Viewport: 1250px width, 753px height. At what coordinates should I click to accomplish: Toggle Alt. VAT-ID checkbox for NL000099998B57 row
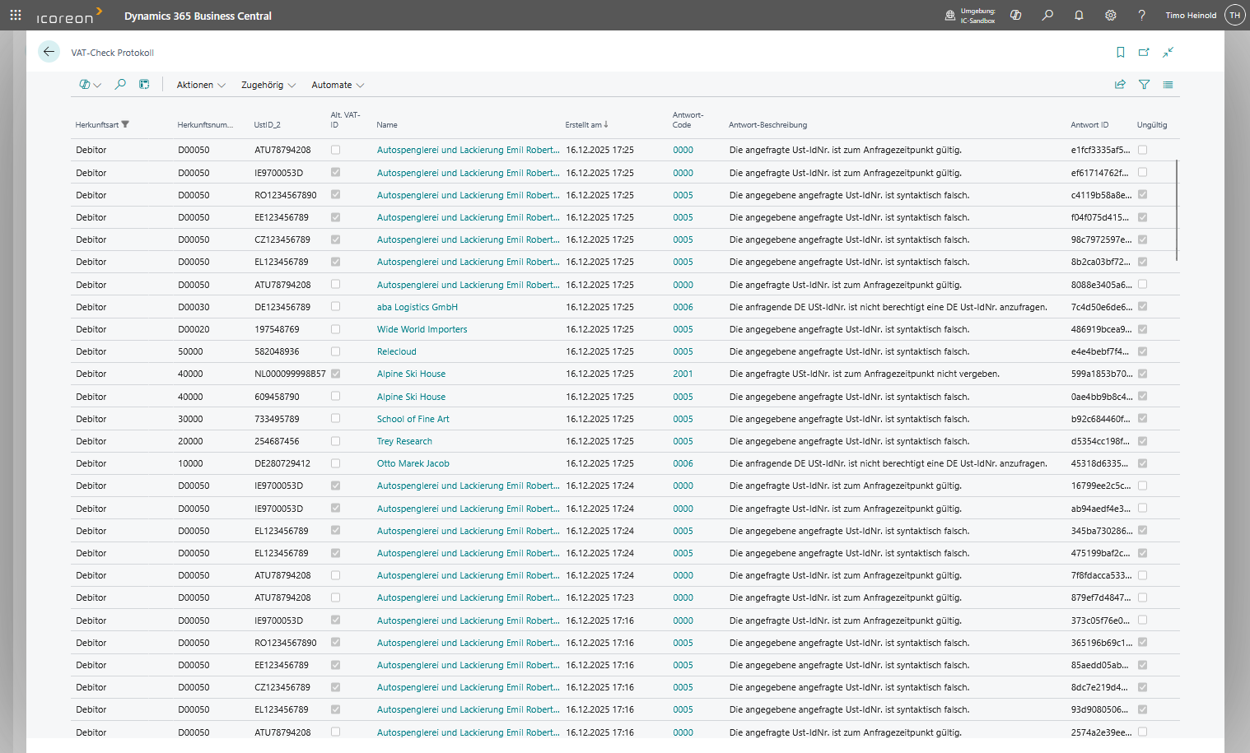click(x=335, y=374)
